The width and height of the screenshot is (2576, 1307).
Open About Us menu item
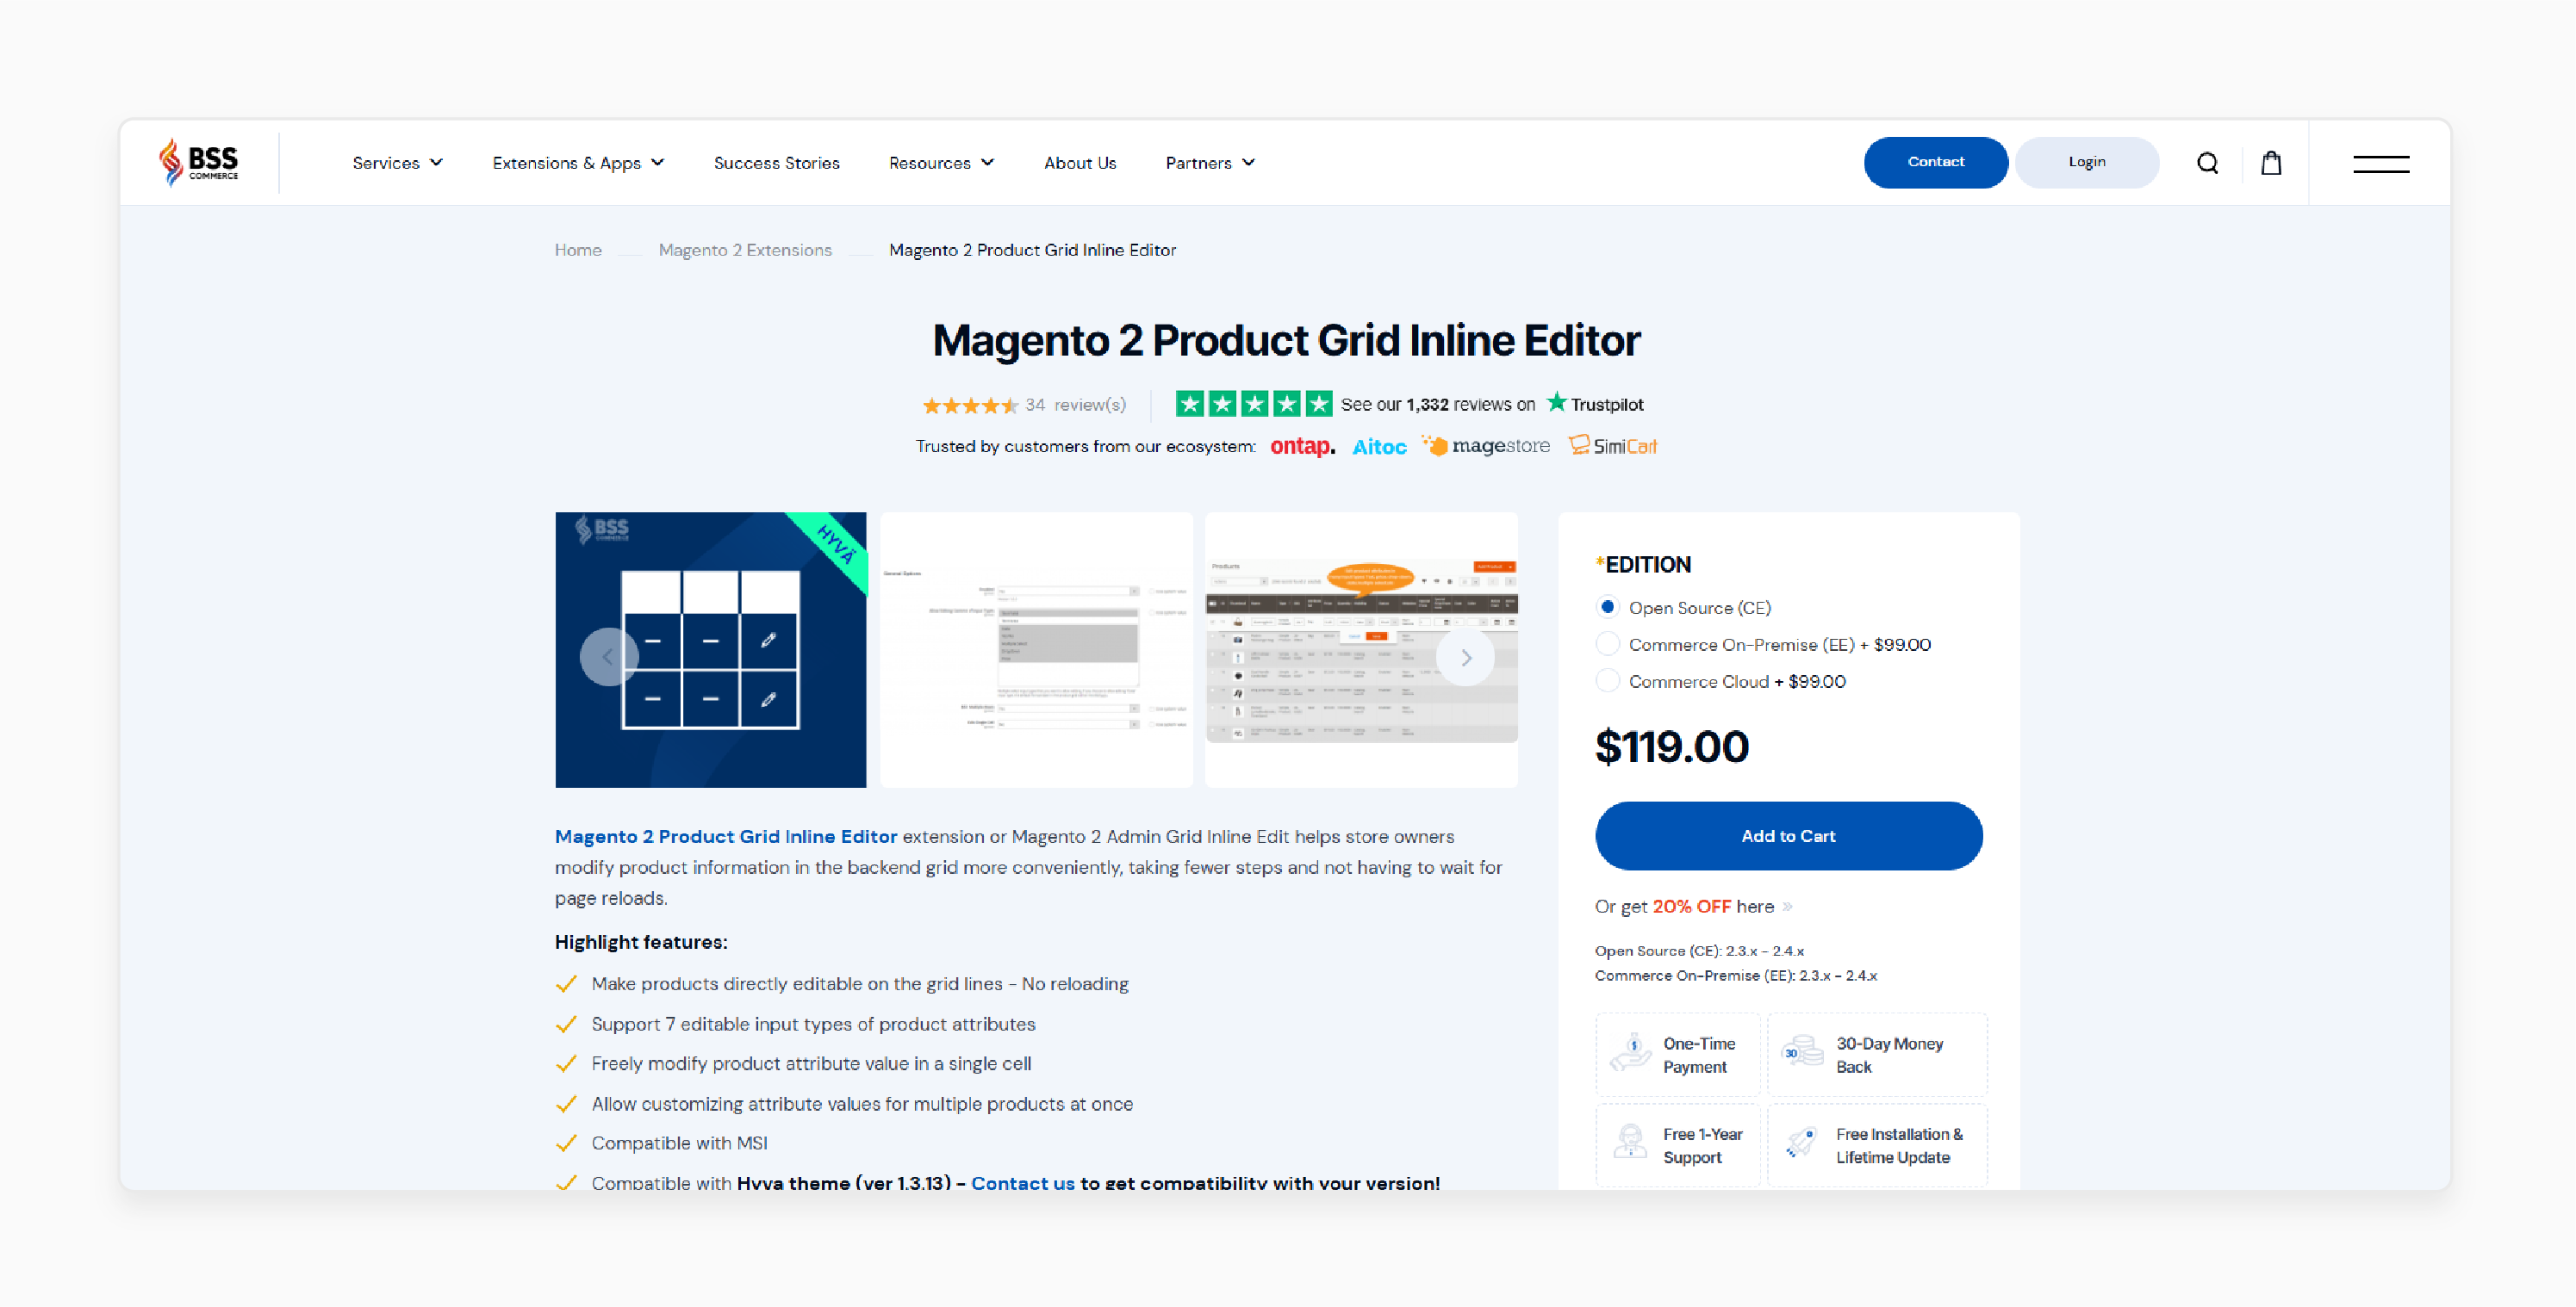[1079, 163]
